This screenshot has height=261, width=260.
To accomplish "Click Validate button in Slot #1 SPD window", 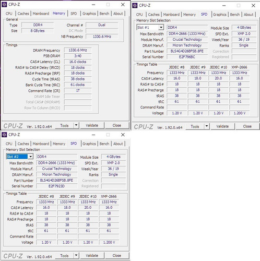I will (222, 126).
